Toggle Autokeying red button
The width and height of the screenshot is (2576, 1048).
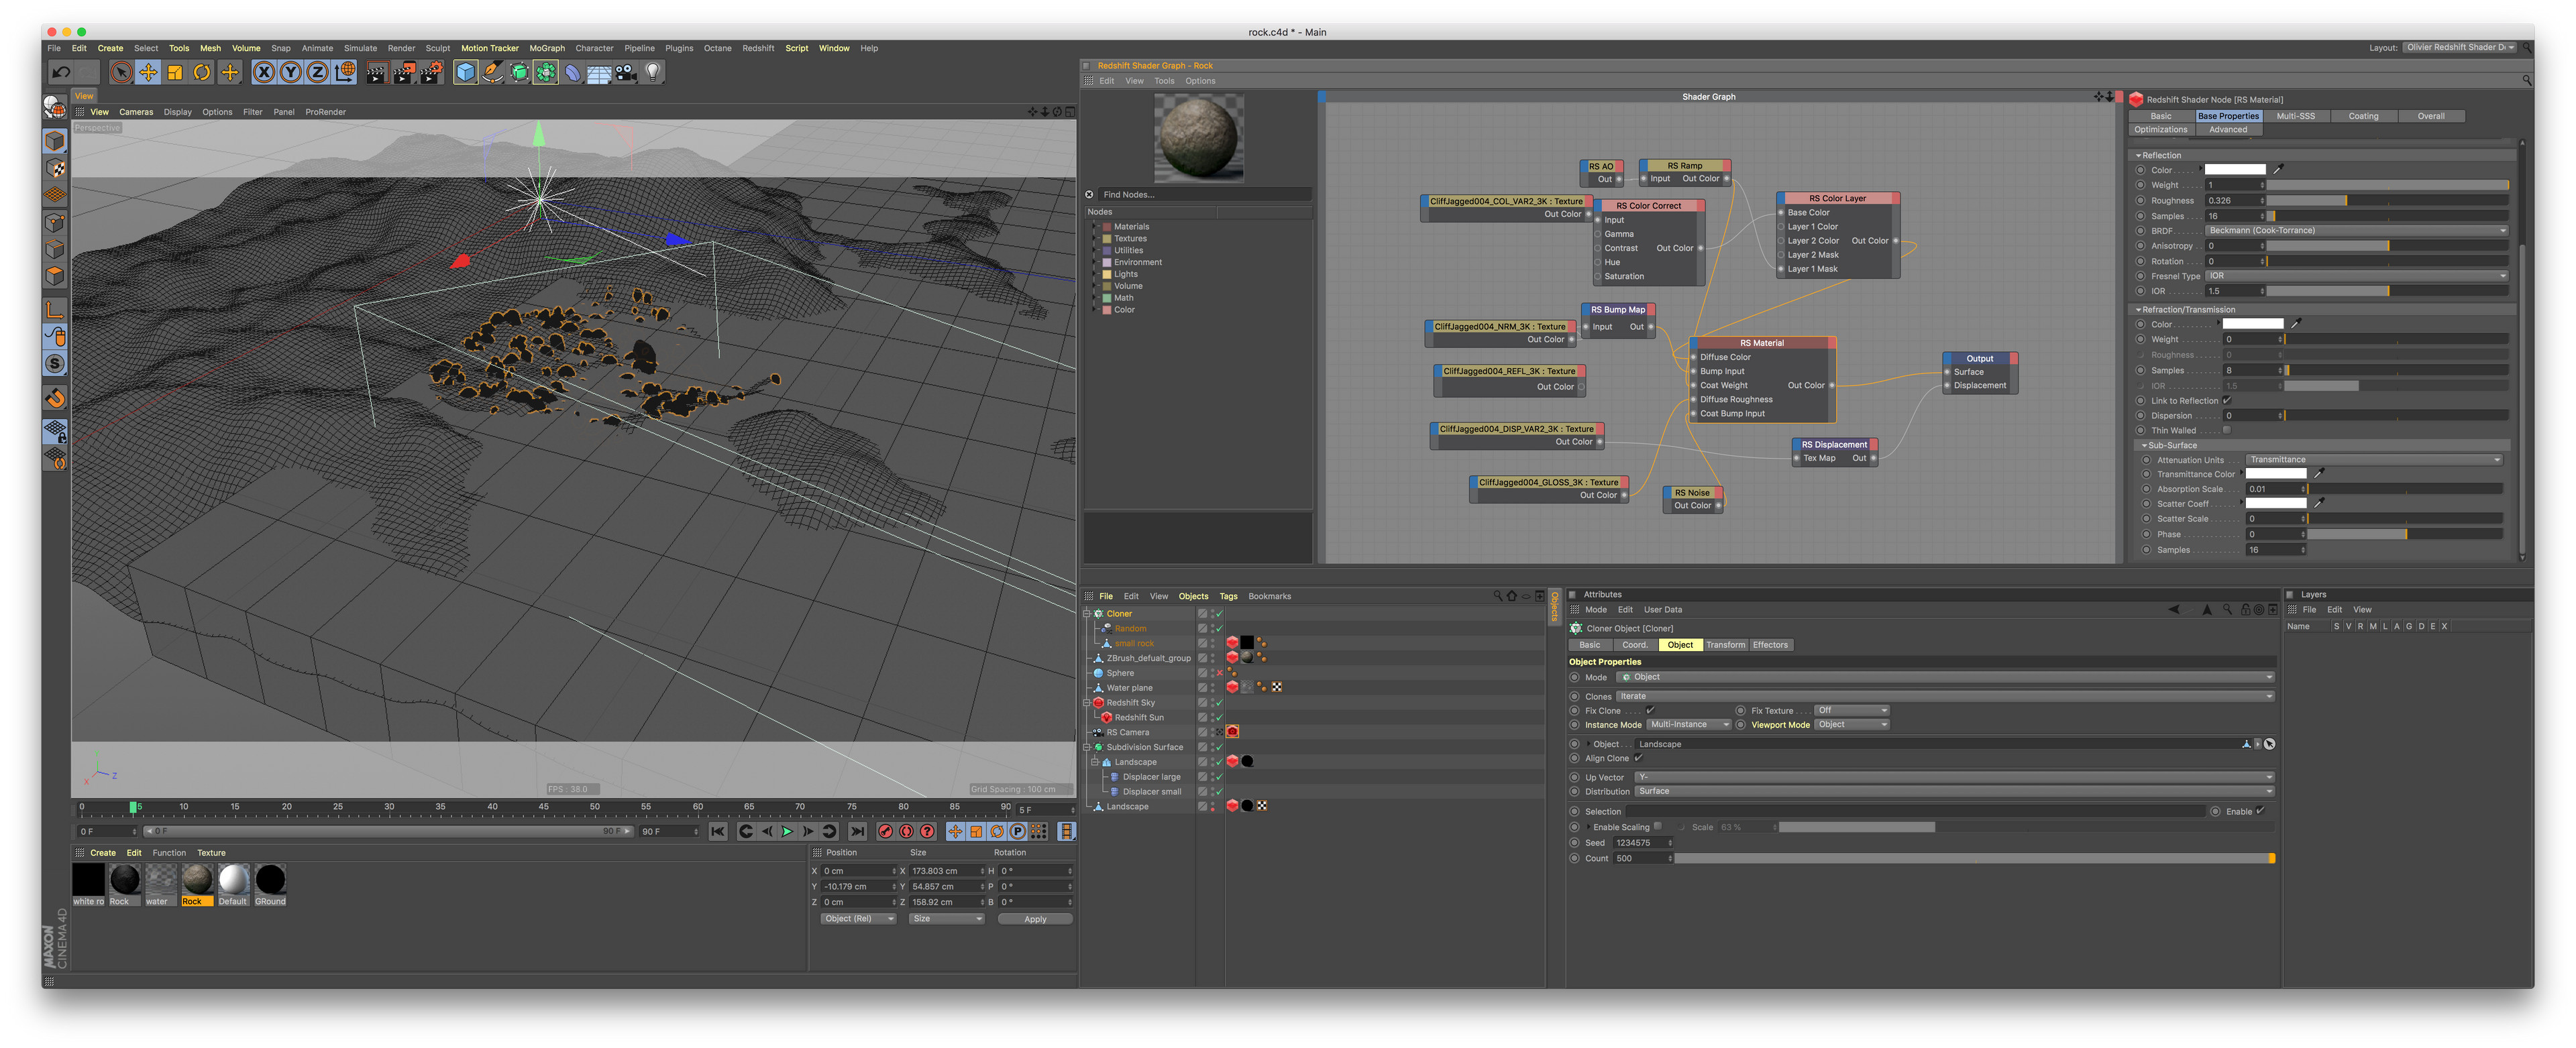tap(907, 831)
